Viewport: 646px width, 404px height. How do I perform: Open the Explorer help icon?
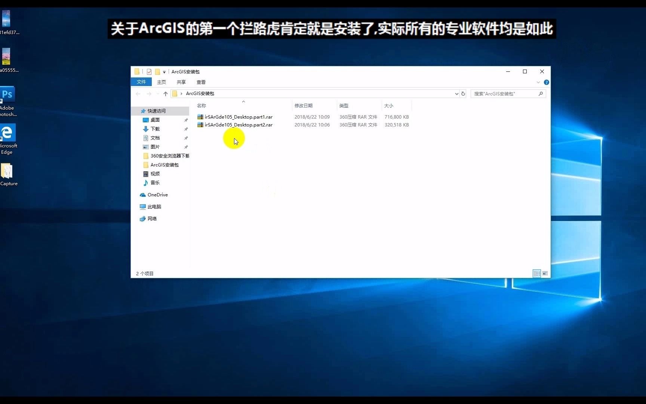point(547,82)
